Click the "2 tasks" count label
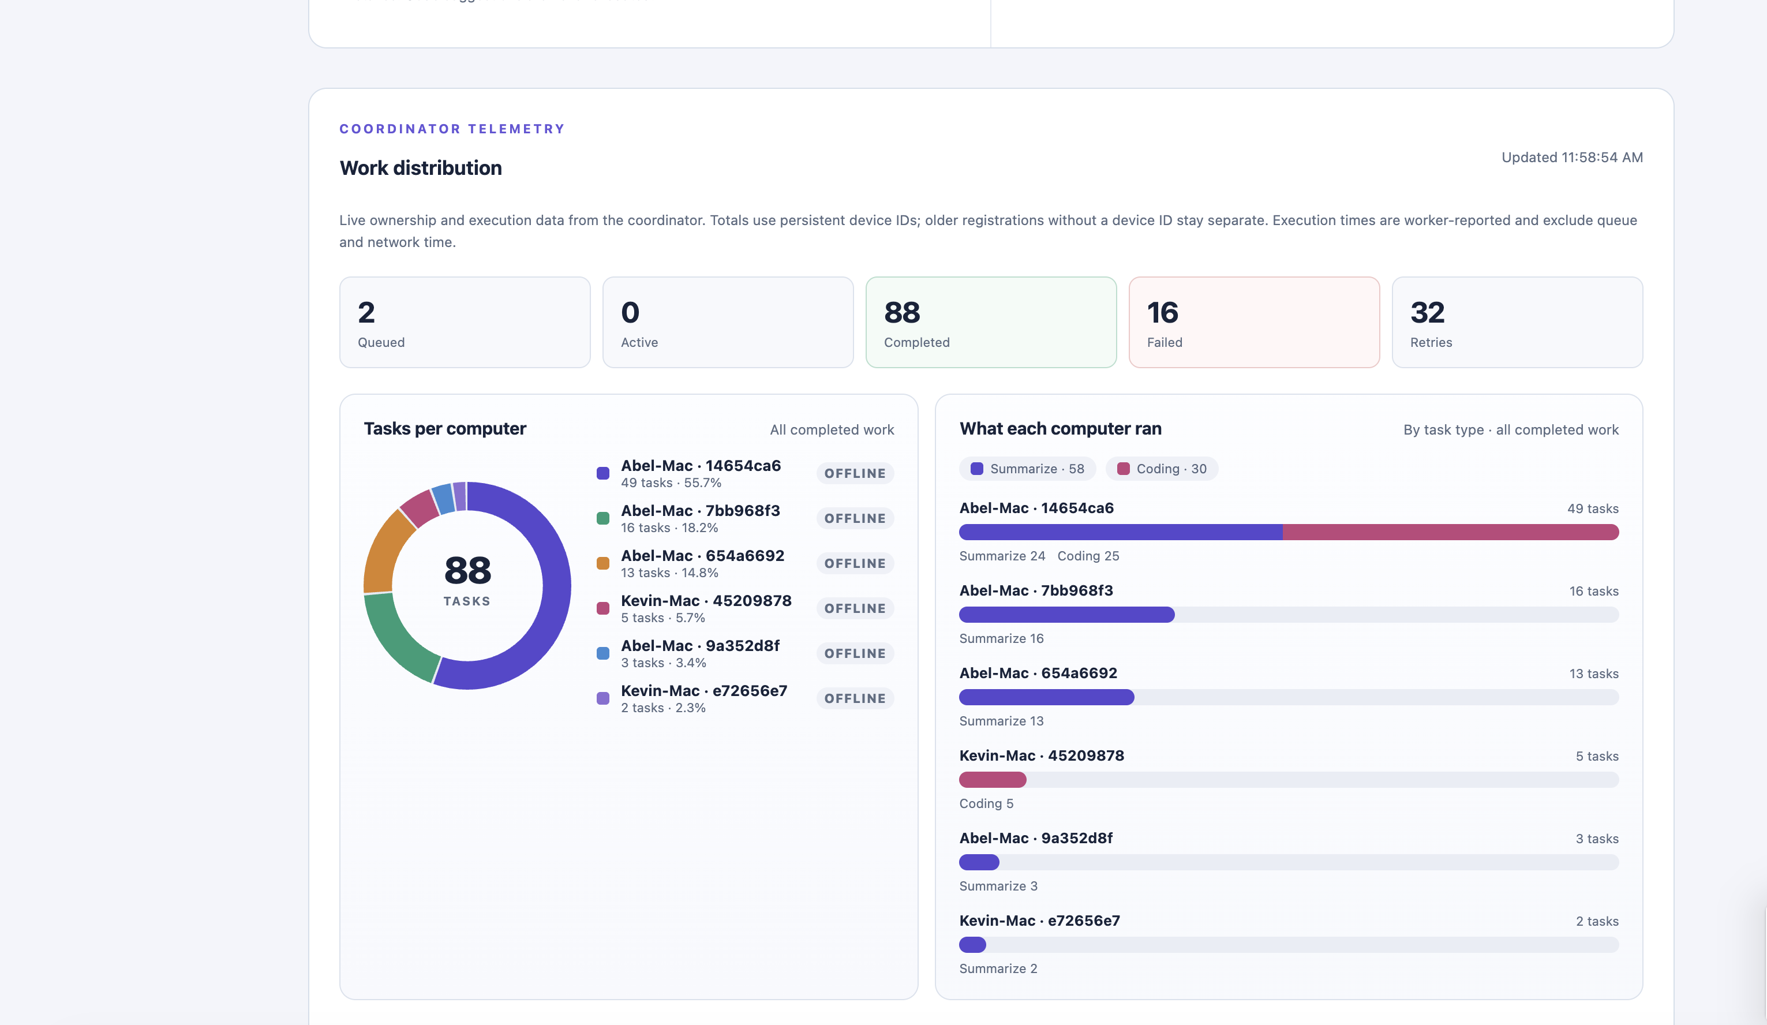Screen dimensions: 1767x1025 click(x=1597, y=921)
